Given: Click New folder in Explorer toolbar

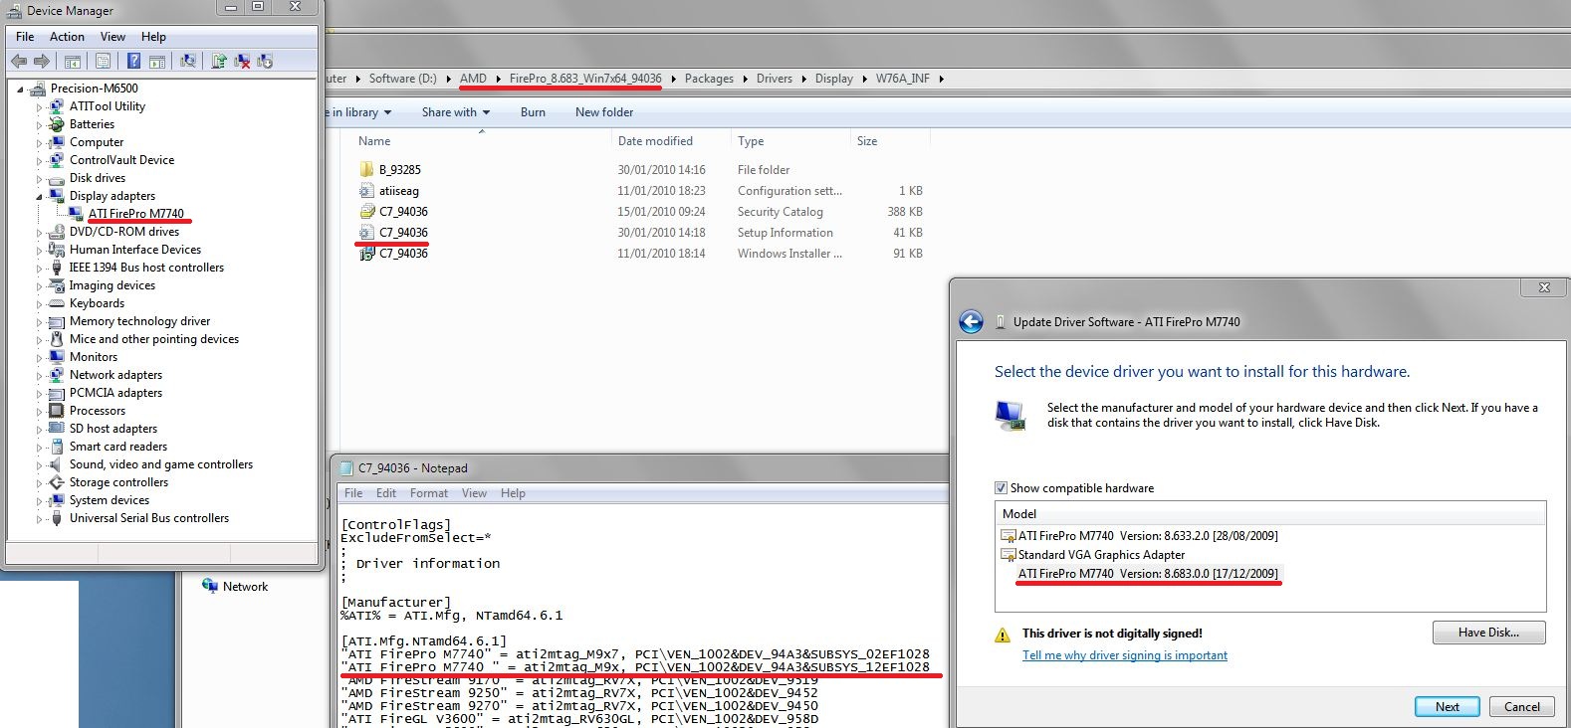Looking at the screenshot, I should pos(604,112).
